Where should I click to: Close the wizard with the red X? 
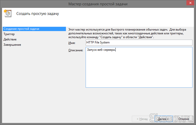(x=190, y=3)
